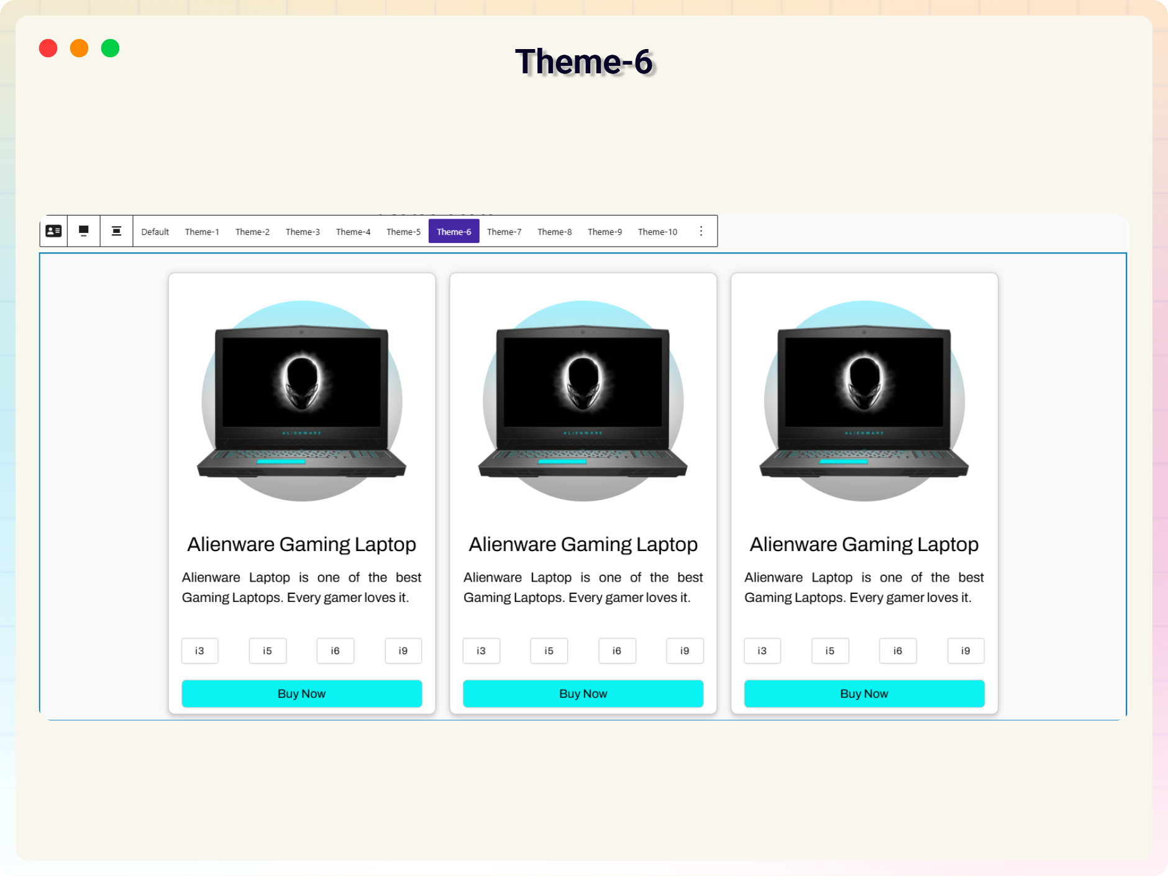
Task: Click Buy Now on the right card
Action: [864, 693]
